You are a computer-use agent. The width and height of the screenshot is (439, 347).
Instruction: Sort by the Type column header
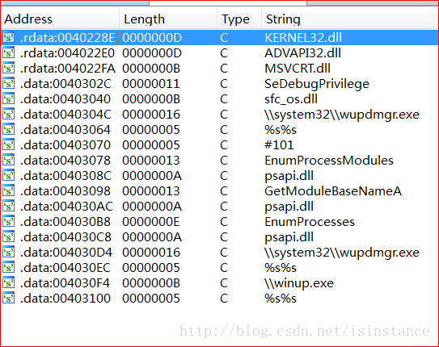pos(239,19)
